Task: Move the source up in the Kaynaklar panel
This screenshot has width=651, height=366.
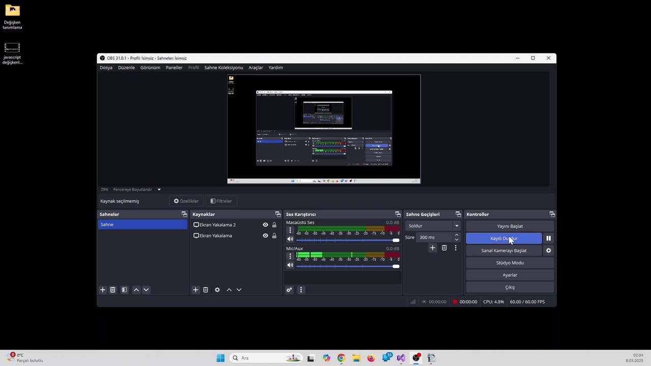Action: tap(229, 290)
